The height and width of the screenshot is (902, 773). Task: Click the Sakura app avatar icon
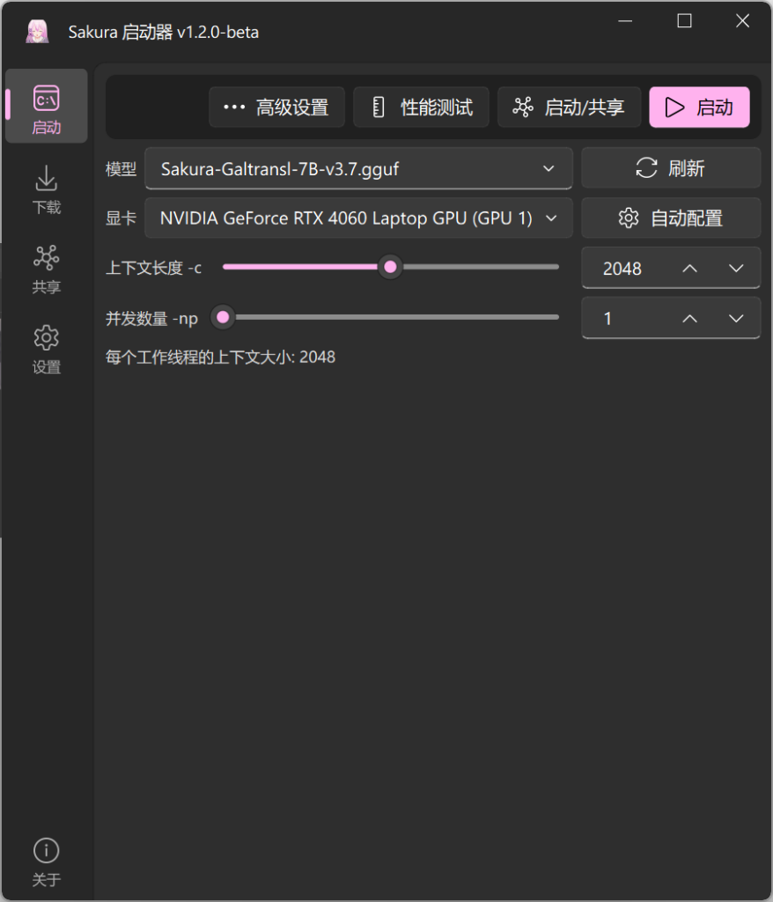37,32
